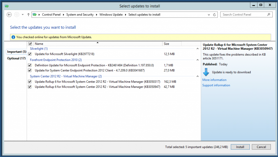Navigate to System and Security breadcrumb
The image size is (278, 157).
pyautogui.click(x=80, y=15)
